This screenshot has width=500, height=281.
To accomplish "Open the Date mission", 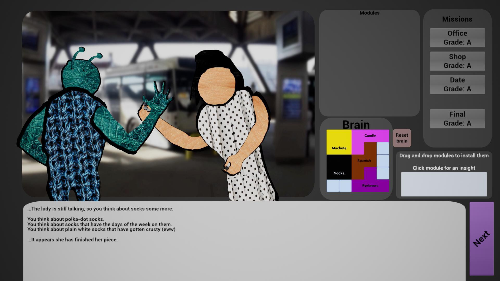I will click(457, 85).
